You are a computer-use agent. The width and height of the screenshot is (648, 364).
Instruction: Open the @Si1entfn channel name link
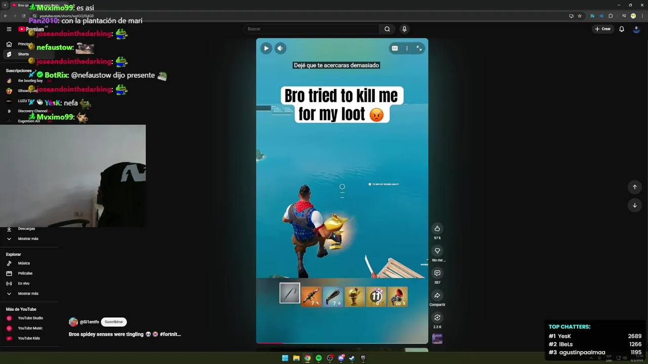(x=89, y=322)
